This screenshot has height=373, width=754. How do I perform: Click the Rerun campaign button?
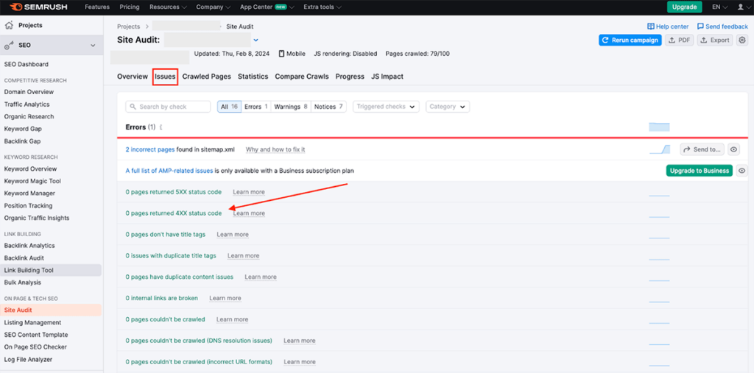point(630,40)
